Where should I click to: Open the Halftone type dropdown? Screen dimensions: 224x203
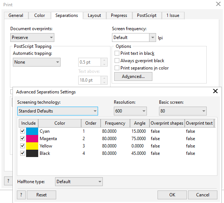point(79,182)
